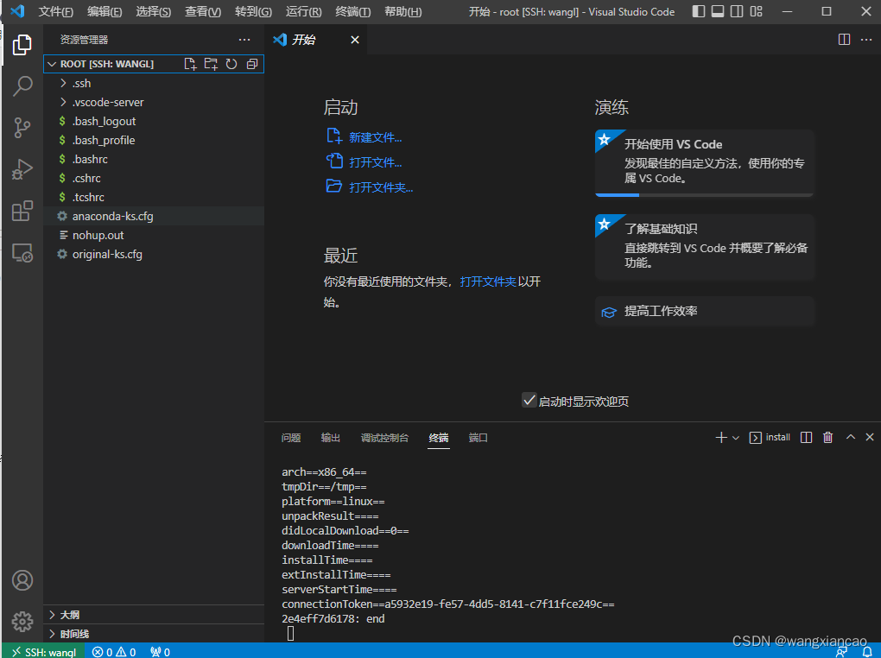This screenshot has width=881, height=658.
Task: Open customize layout icon in title bar
Action: pyautogui.click(x=757, y=11)
